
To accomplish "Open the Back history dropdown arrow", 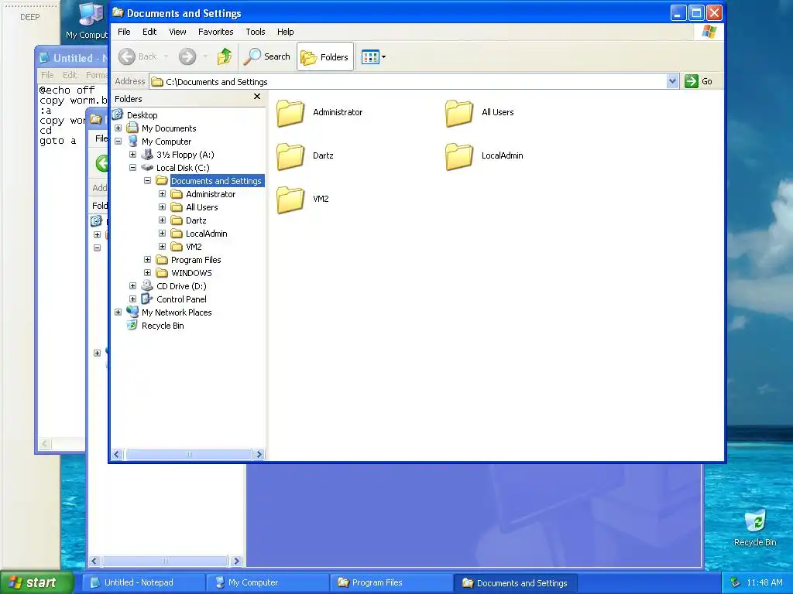I will point(166,56).
